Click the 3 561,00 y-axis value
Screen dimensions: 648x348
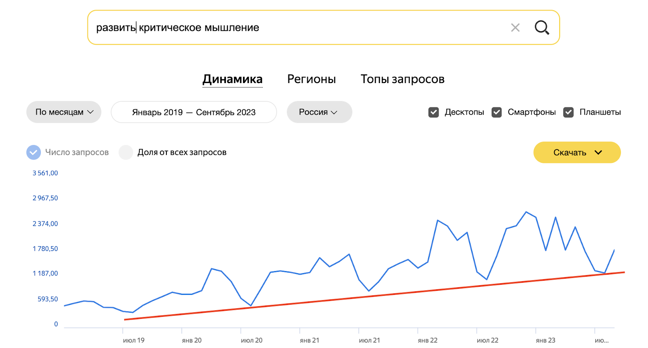(x=45, y=173)
